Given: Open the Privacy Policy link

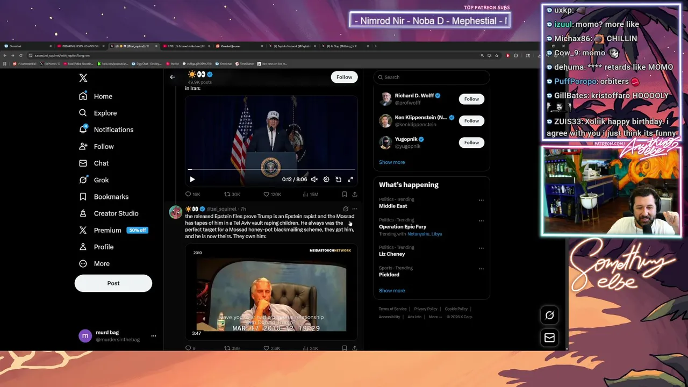Looking at the screenshot, I should click(x=426, y=309).
